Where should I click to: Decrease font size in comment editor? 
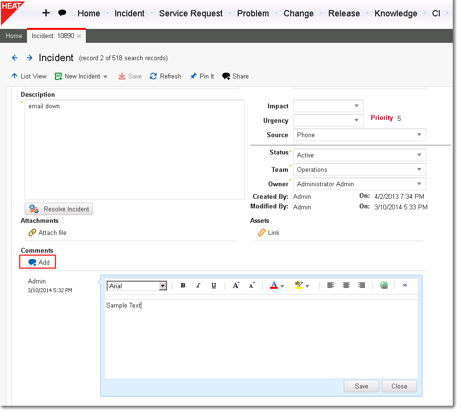tap(252, 285)
